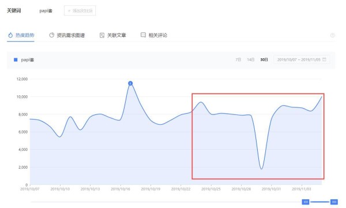Image resolution: width=346 pixels, height=208 pixels.
Task: Open the date range picker field
Action: [x=302, y=60]
